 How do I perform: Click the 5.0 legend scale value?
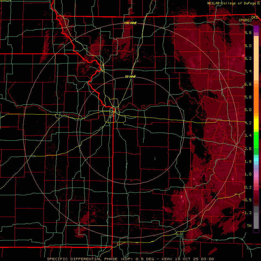click(248, 110)
